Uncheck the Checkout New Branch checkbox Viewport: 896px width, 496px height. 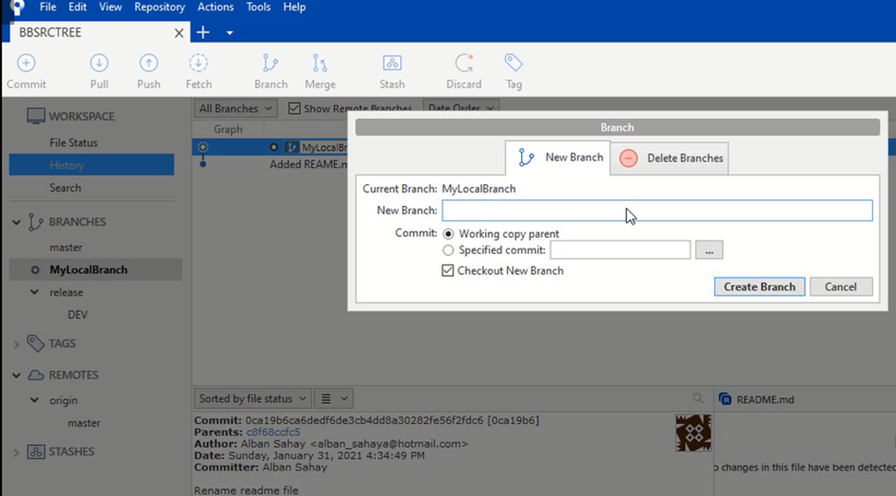pyautogui.click(x=448, y=271)
